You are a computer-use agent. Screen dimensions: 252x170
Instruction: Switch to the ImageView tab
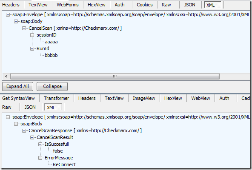pos(144,98)
